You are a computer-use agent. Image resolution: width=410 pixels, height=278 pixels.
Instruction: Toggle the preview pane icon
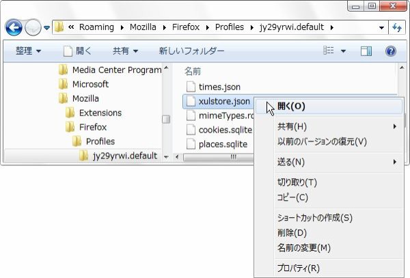pyautogui.click(x=366, y=51)
